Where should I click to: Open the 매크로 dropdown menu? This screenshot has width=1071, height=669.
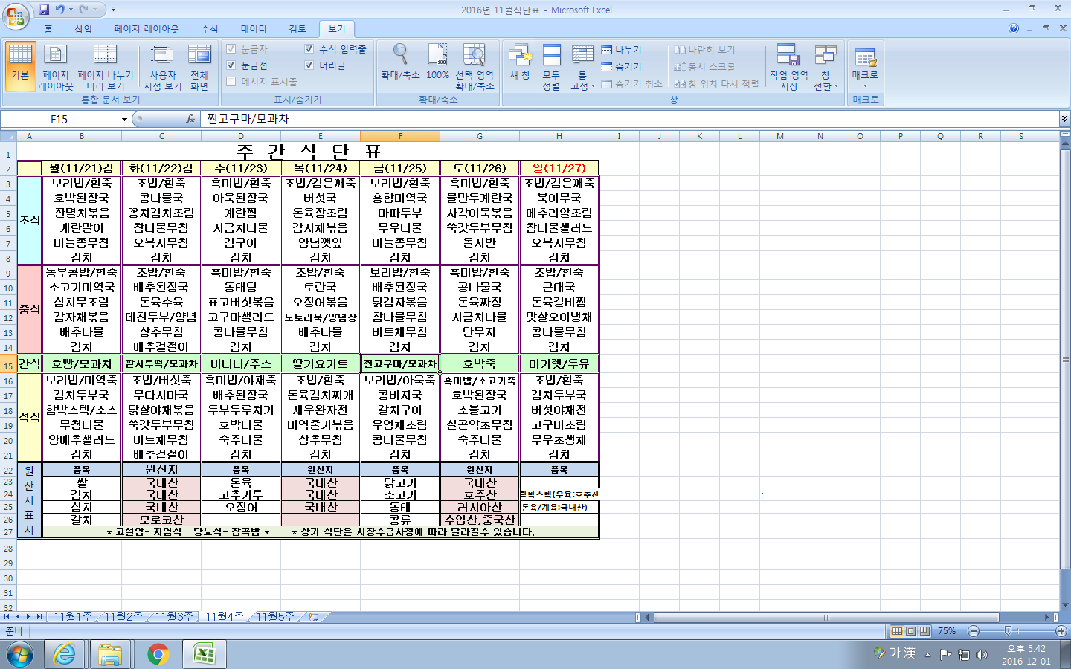click(x=865, y=85)
